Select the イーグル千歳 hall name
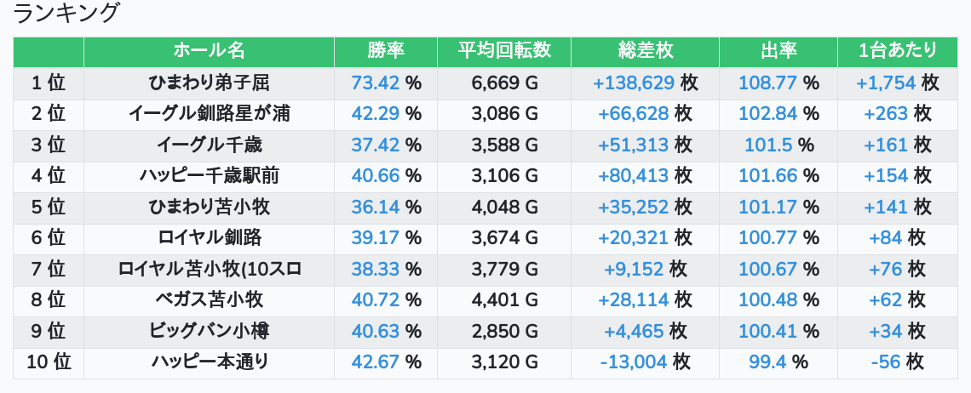Viewport: 971px width, 393px height. [209, 145]
